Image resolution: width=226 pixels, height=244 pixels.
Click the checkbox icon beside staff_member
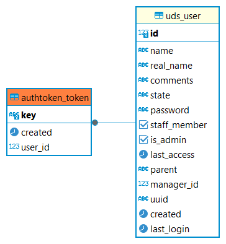click(143, 124)
